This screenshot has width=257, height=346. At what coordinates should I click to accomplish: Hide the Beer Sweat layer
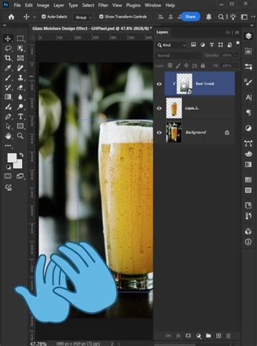click(x=159, y=84)
